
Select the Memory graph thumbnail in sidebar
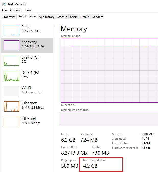[11, 45]
